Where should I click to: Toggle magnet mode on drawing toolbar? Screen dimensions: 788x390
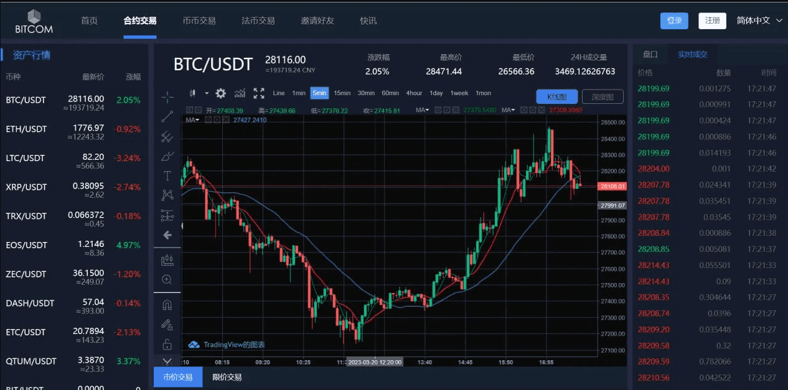[x=167, y=305]
